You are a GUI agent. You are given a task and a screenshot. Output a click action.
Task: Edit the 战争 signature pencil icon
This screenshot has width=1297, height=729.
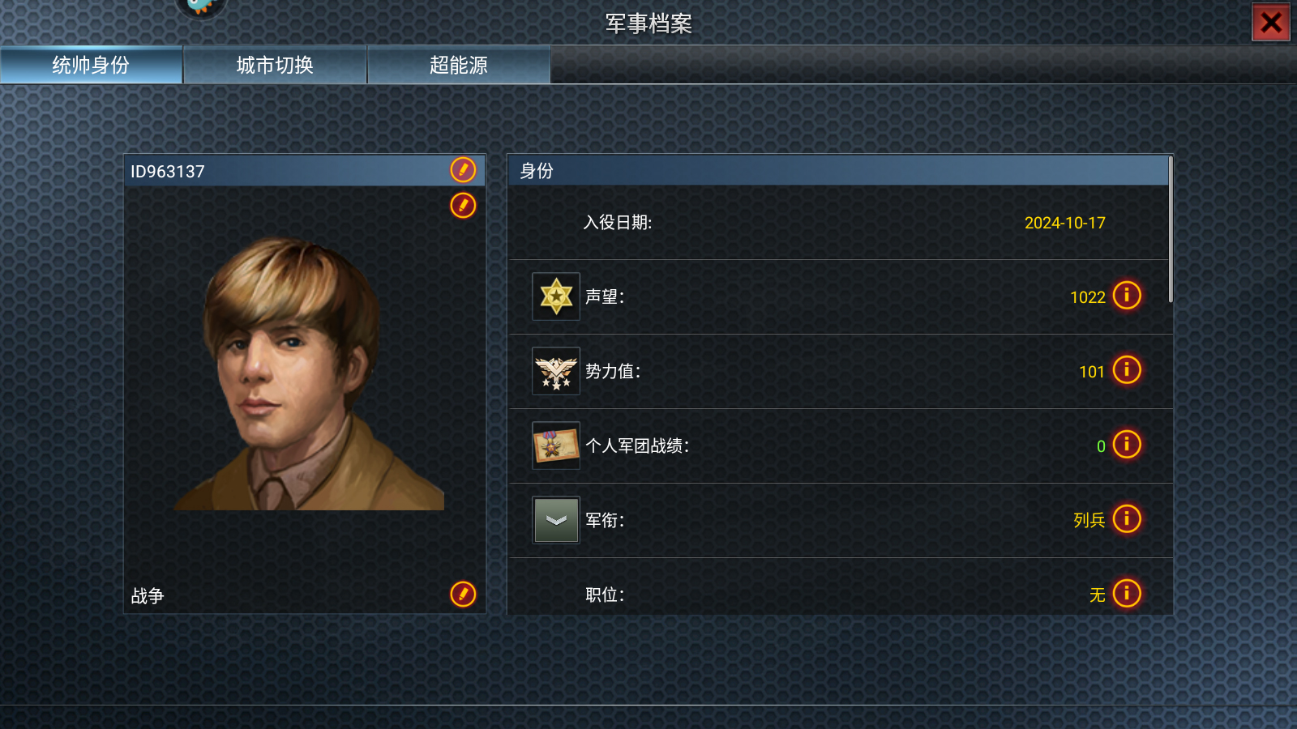463,595
